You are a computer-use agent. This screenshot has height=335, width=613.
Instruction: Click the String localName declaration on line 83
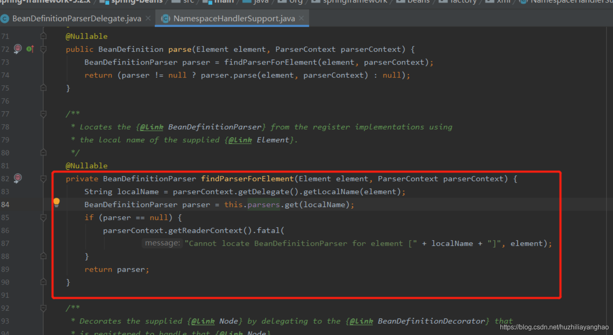click(121, 191)
